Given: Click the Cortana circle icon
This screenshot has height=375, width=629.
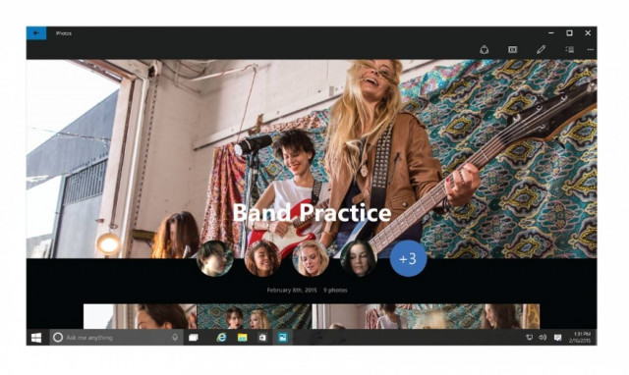Looking at the screenshot, I should click(58, 338).
